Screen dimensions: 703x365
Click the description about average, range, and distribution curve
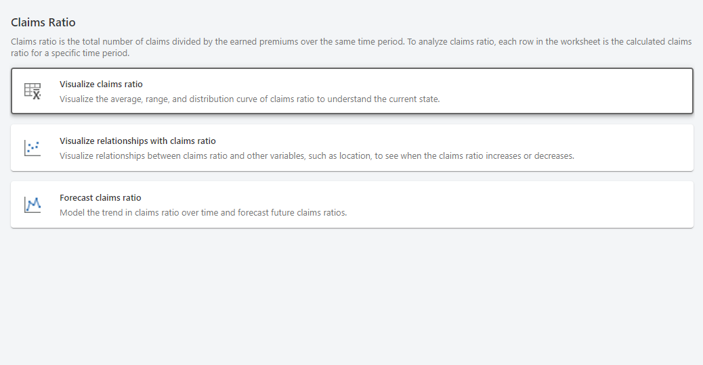pyautogui.click(x=249, y=99)
